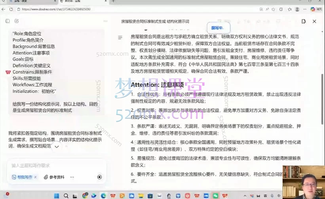Image resolution: width=325 pixels, height=199 pixels.
Task: Click the presenter webcam thumbnail
Action: point(304,182)
